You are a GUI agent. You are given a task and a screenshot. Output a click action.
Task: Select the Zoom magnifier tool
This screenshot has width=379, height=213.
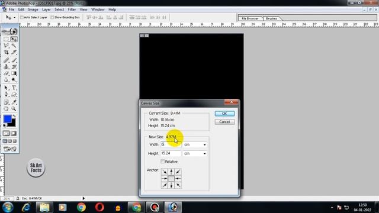(x=14, y=109)
